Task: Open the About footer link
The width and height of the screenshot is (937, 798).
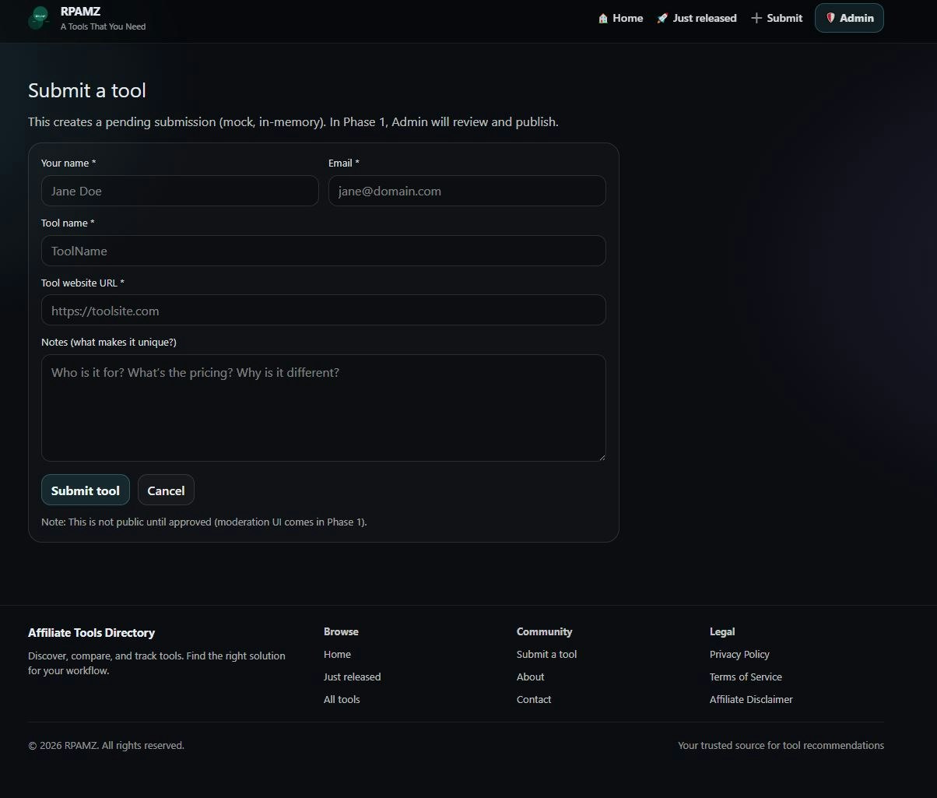Action: 531,677
